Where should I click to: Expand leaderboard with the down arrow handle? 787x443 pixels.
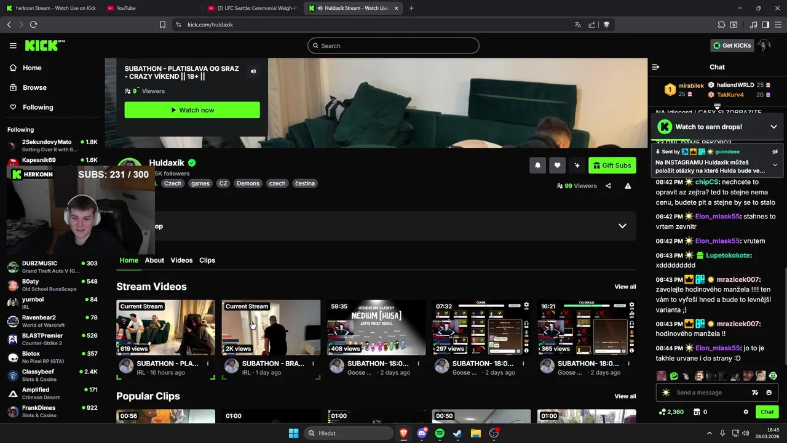click(x=717, y=106)
